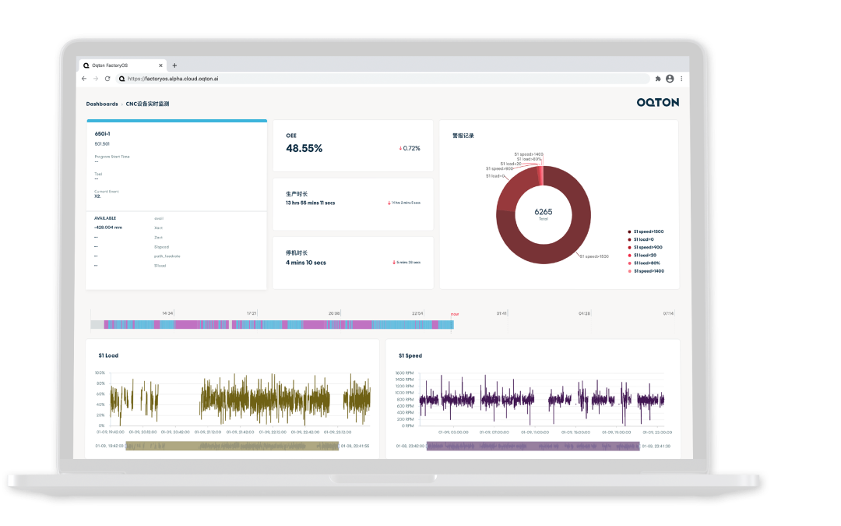The height and width of the screenshot is (526, 841).
Task: Click the OQTON logo
Action: pyautogui.click(x=657, y=102)
